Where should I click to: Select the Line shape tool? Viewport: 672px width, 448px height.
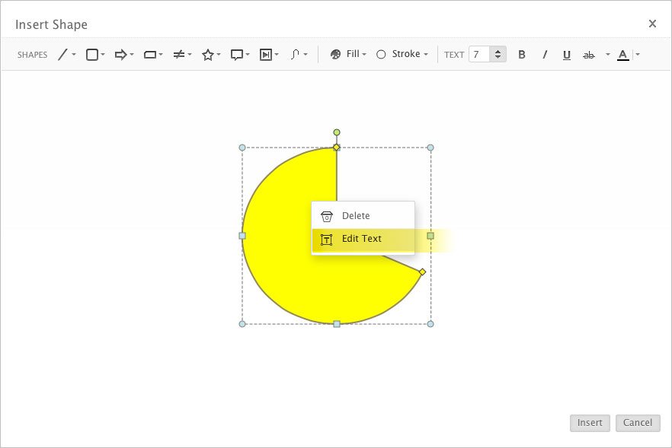(x=63, y=55)
